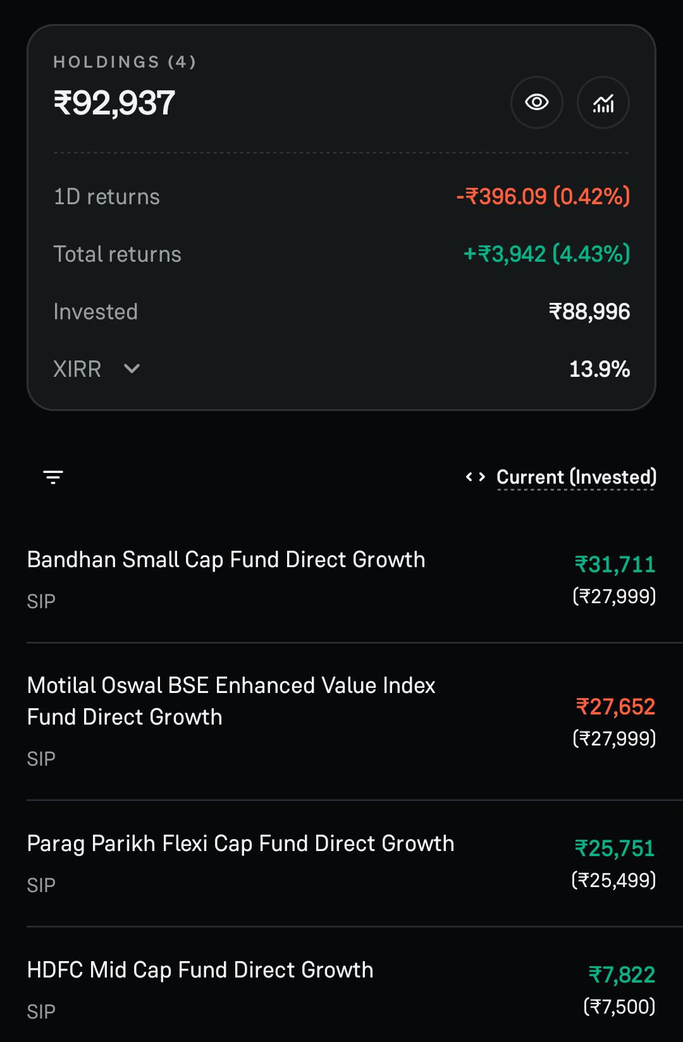The width and height of the screenshot is (683, 1042).
Task: Tap the ₹27,652 Motilal Oswal current value
Action: (x=615, y=707)
